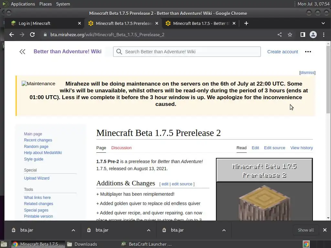The height and width of the screenshot is (248, 331).
Task: Open the tab search chevron
Action: 323,23
